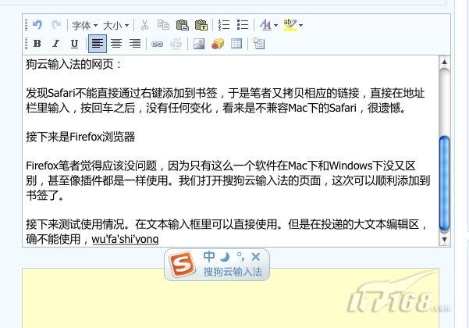Screen dimensions: 469x328
Task: Select right alignment
Action: (135, 44)
